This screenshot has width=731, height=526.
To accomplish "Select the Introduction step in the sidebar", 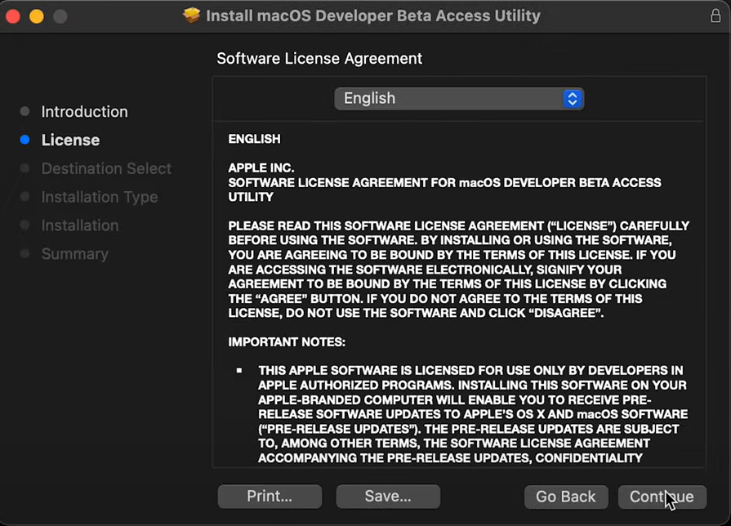I will 84,111.
